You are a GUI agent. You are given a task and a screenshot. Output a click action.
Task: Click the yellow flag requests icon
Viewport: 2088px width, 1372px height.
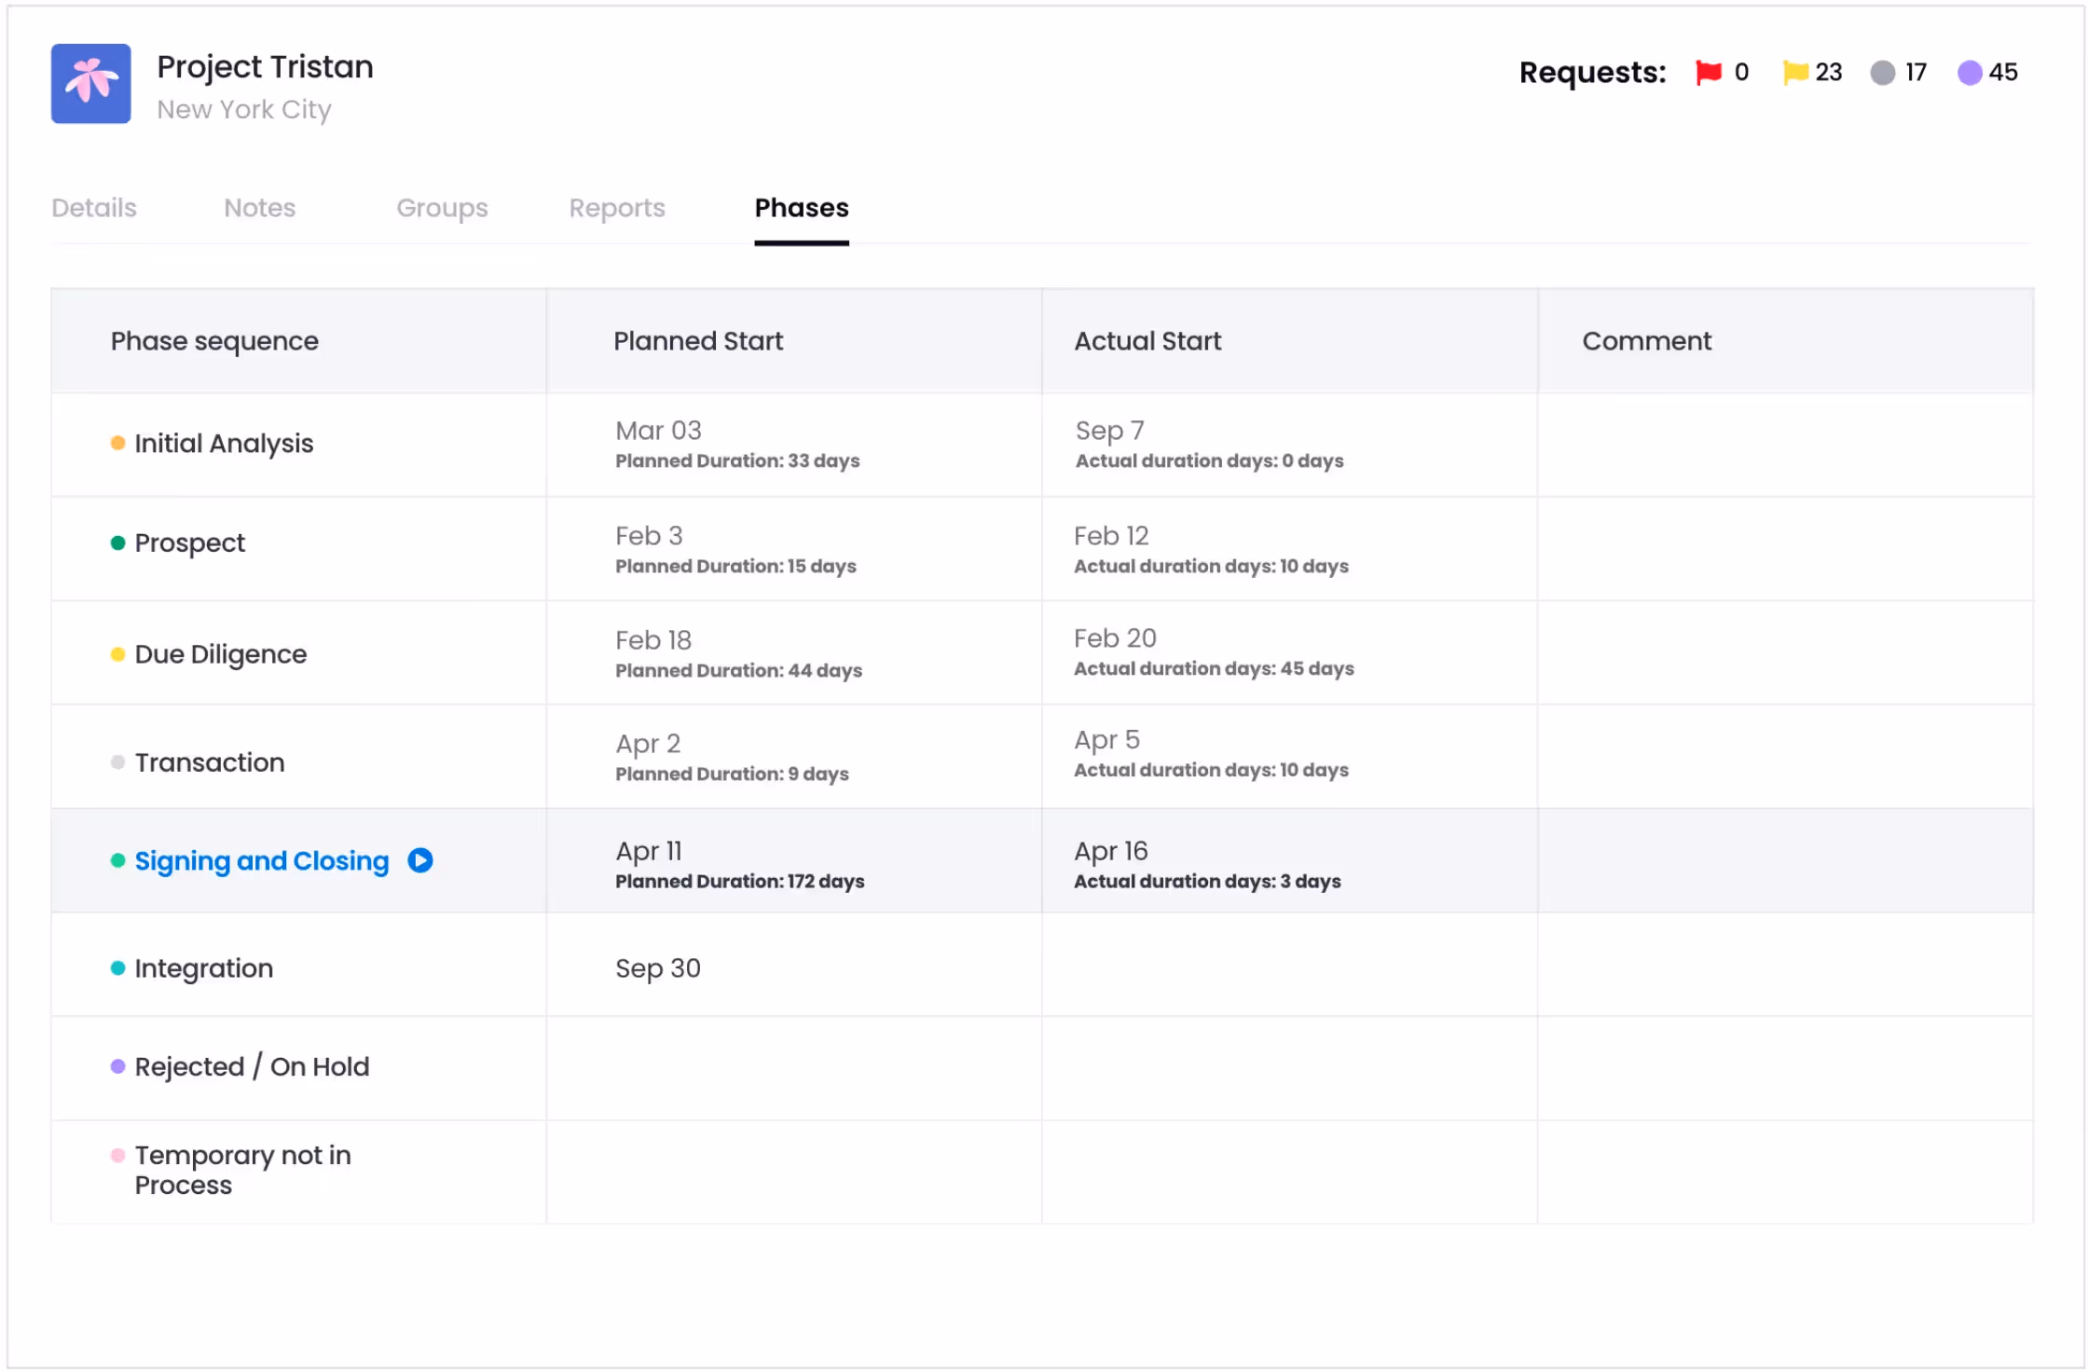pos(1794,72)
